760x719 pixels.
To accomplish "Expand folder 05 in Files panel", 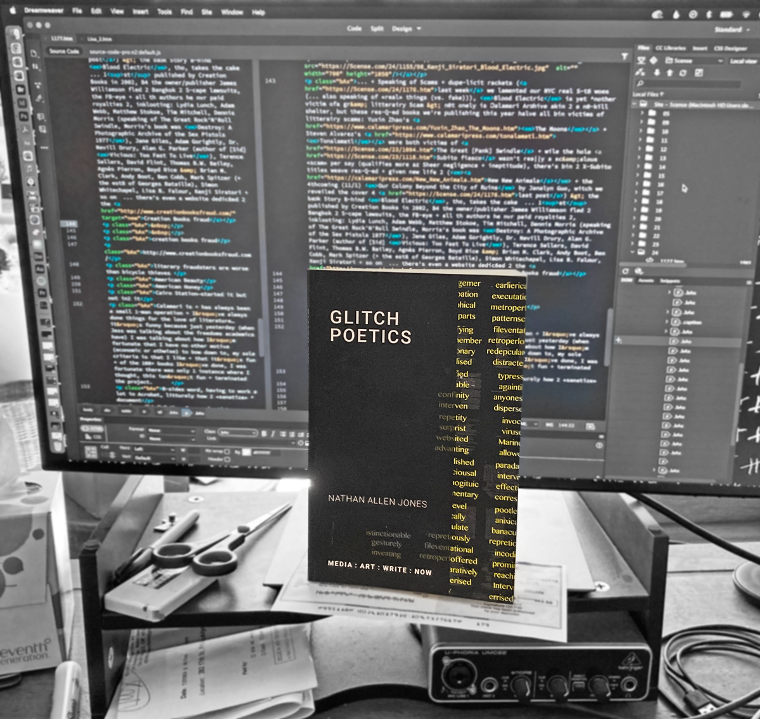I will [642, 113].
